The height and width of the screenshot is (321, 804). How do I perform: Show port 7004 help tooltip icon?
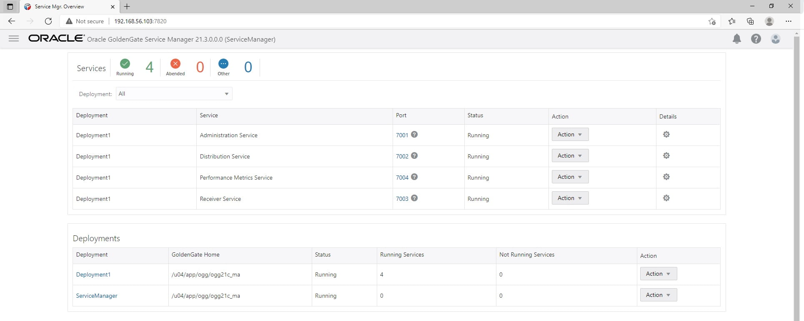click(414, 177)
